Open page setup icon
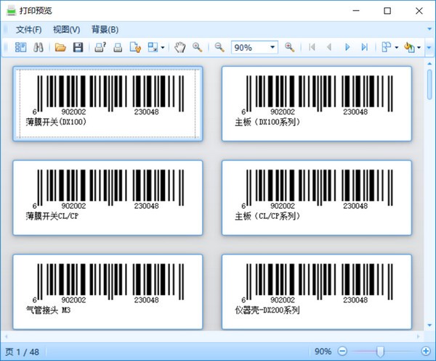Image resolution: width=436 pixels, height=361 pixels. point(135,47)
